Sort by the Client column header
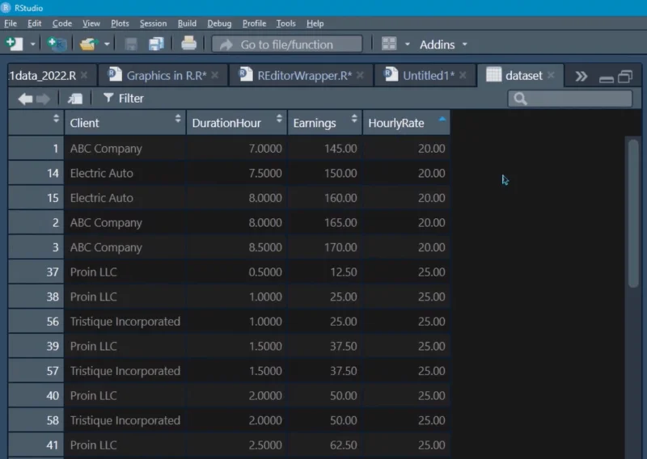This screenshot has height=459, width=647. pyautogui.click(x=125, y=123)
